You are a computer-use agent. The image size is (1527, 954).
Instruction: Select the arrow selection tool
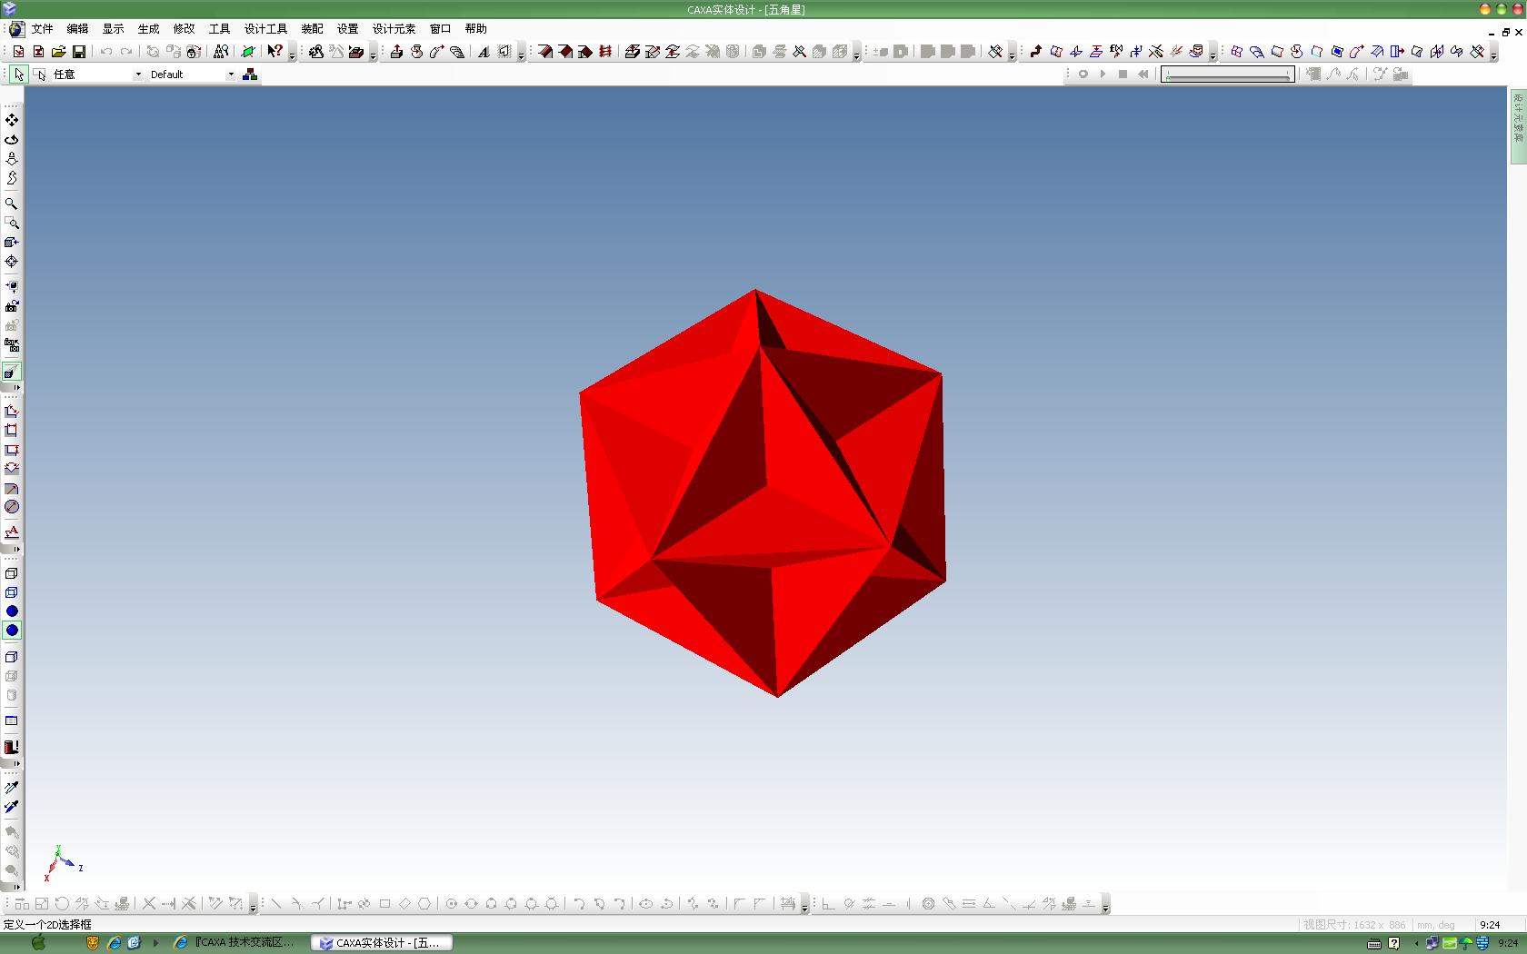(x=18, y=75)
